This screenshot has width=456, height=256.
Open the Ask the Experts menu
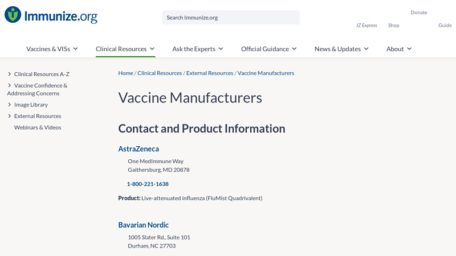tap(194, 49)
